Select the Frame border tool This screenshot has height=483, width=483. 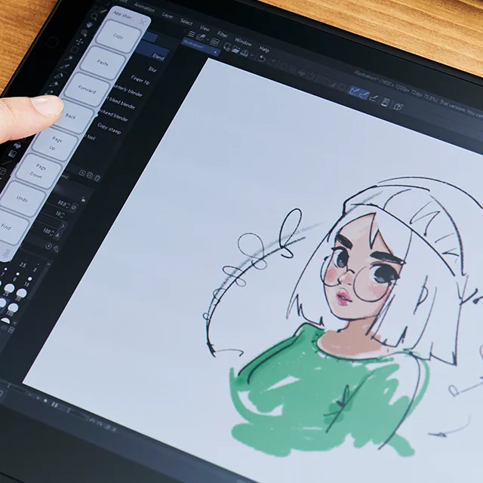coord(2,171)
